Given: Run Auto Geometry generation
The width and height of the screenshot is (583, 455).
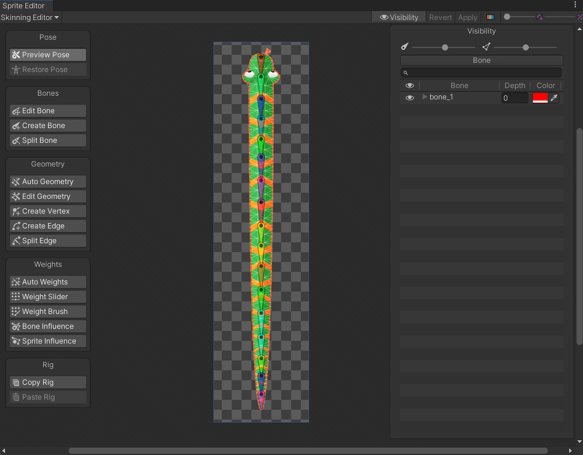Looking at the screenshot, I should (x=48, y=182).
